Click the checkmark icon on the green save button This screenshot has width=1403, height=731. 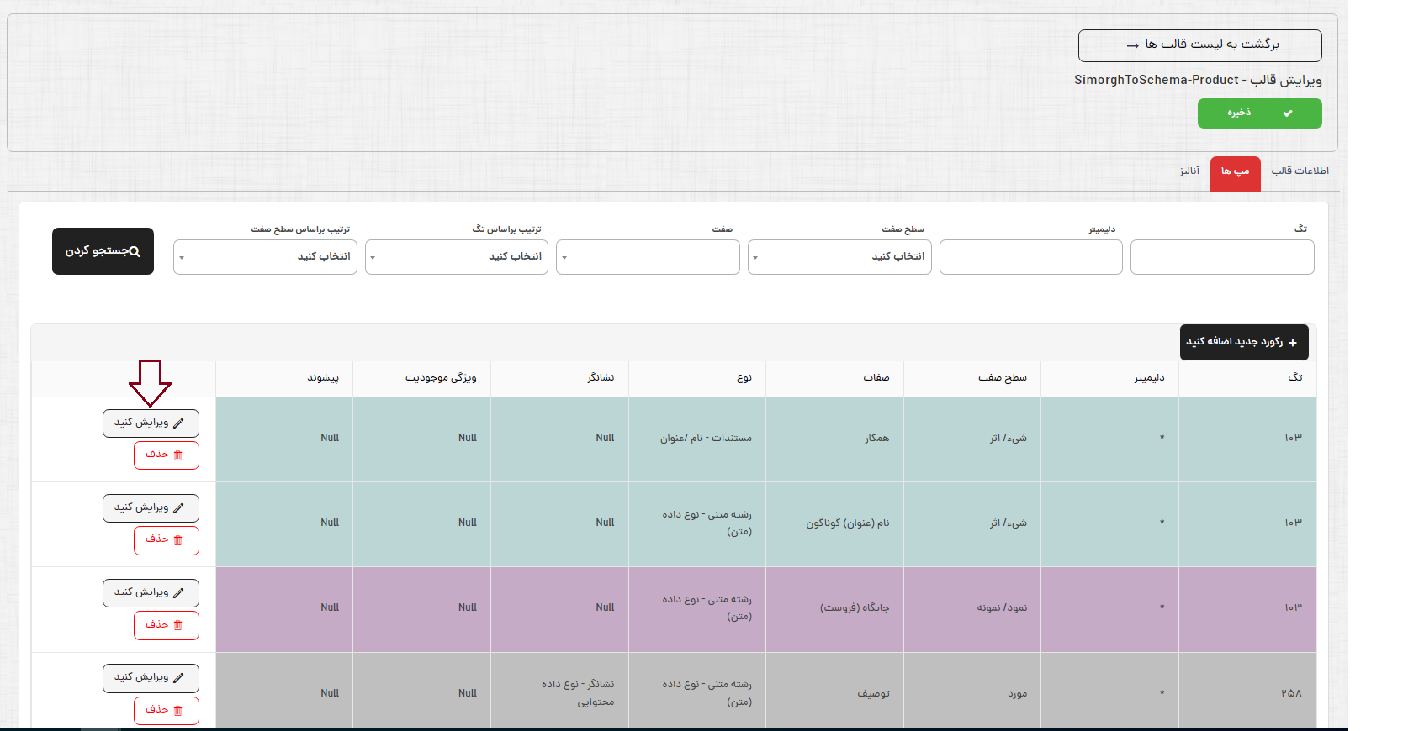[1288, 113]
